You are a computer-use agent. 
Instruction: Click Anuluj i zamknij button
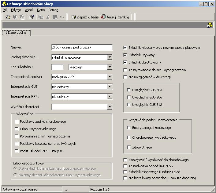coord(115,17)
